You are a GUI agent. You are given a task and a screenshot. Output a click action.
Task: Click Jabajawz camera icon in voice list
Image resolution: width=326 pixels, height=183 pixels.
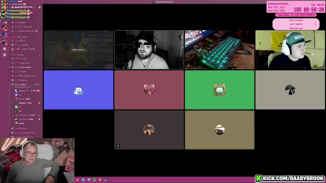click(39, 103)
